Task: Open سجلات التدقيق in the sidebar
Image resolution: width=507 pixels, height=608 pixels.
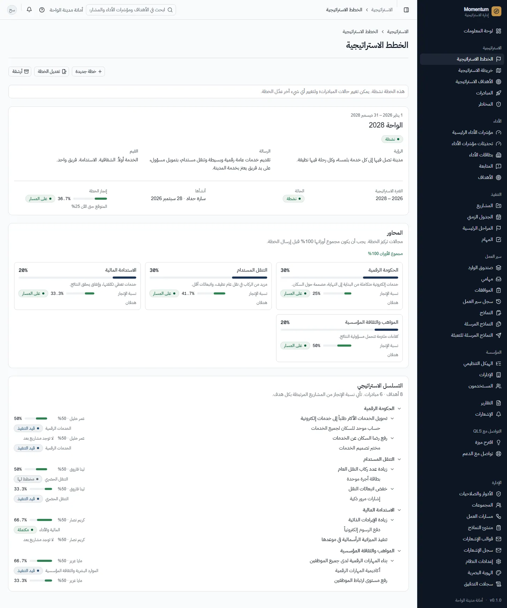Action: [462, 584]
